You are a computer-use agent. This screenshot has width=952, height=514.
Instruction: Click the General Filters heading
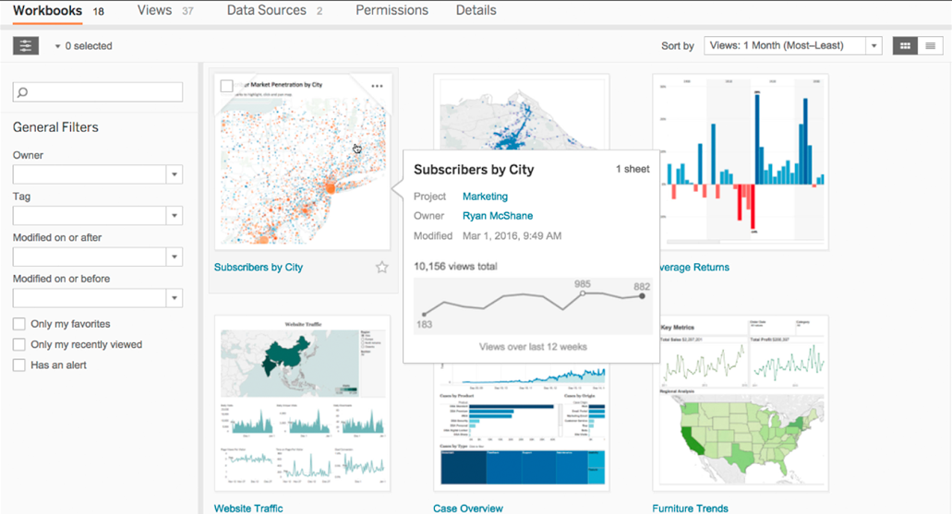tap(55, 126)
